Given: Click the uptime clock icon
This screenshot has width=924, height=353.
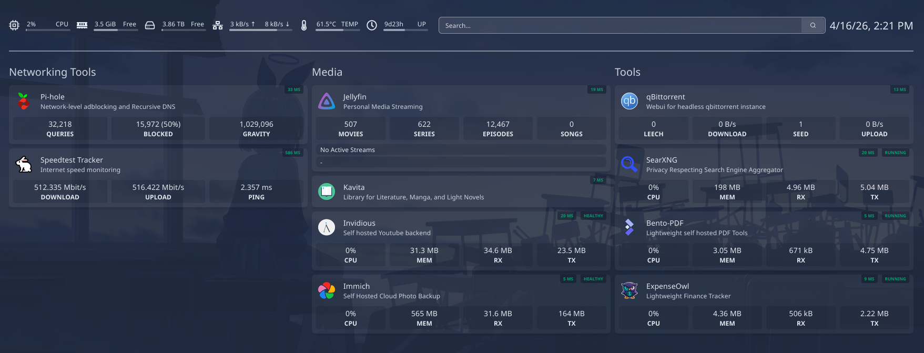Looking at the screenshot, I should tap(372, 25).
